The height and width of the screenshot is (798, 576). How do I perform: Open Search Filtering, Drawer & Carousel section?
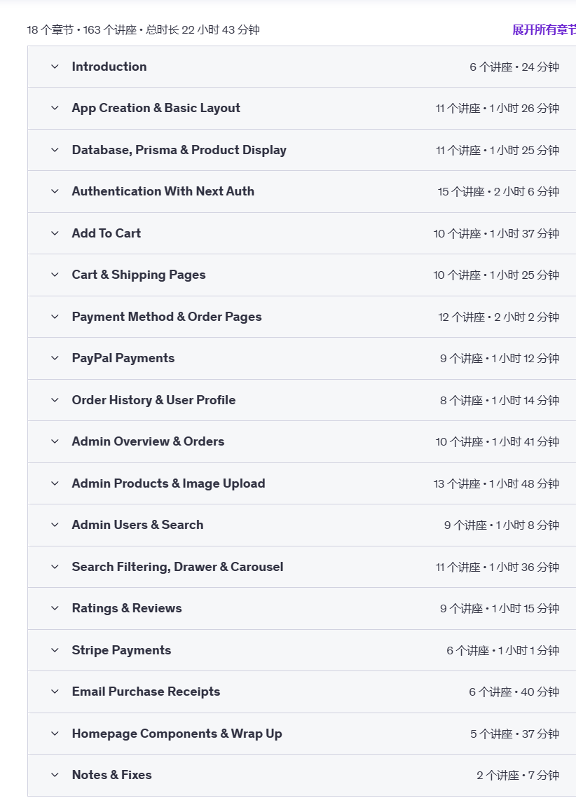pyautogui.click(x=177, y=567)
